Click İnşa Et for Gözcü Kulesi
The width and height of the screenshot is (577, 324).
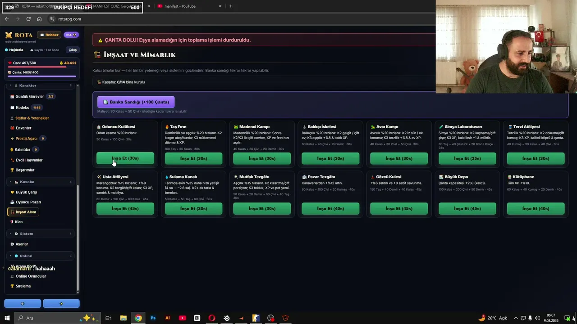pos(399,209)
